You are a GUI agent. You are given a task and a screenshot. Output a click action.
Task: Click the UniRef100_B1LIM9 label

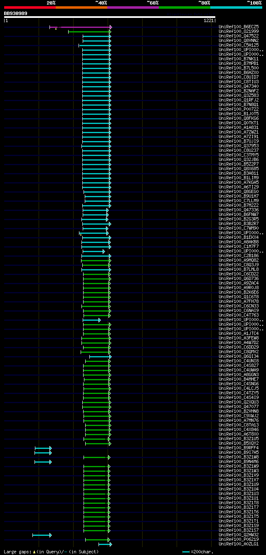[x=239, y=178]
